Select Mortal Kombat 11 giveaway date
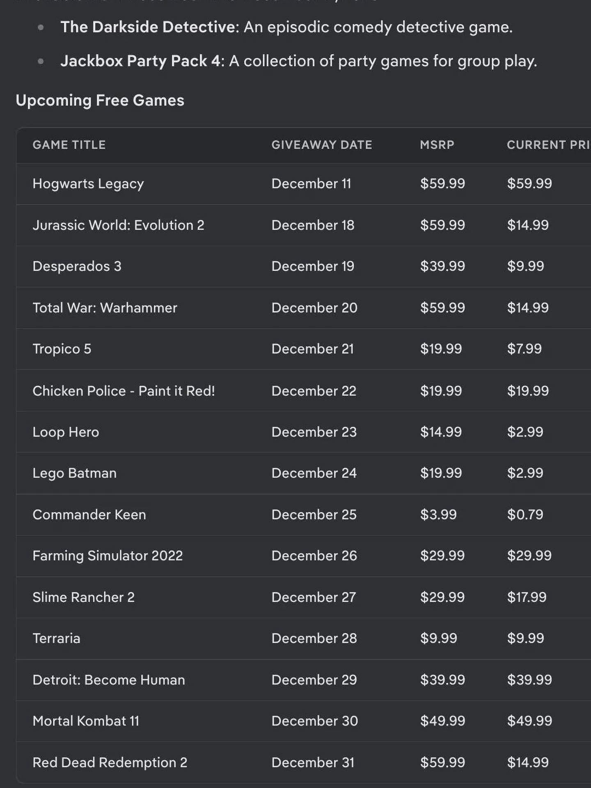Viewport: 591px width, 788px height. click(315, 721)
